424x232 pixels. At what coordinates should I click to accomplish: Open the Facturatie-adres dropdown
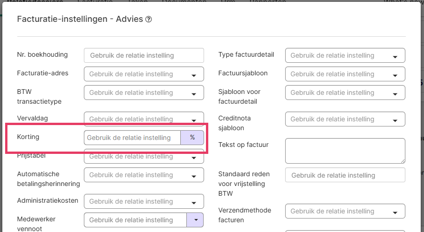(144, 74)
